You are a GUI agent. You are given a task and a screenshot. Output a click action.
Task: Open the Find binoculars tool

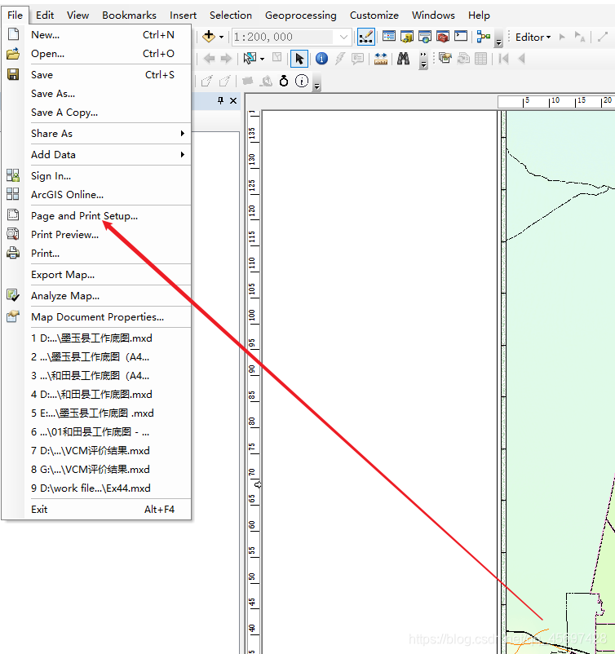(403, 59)
